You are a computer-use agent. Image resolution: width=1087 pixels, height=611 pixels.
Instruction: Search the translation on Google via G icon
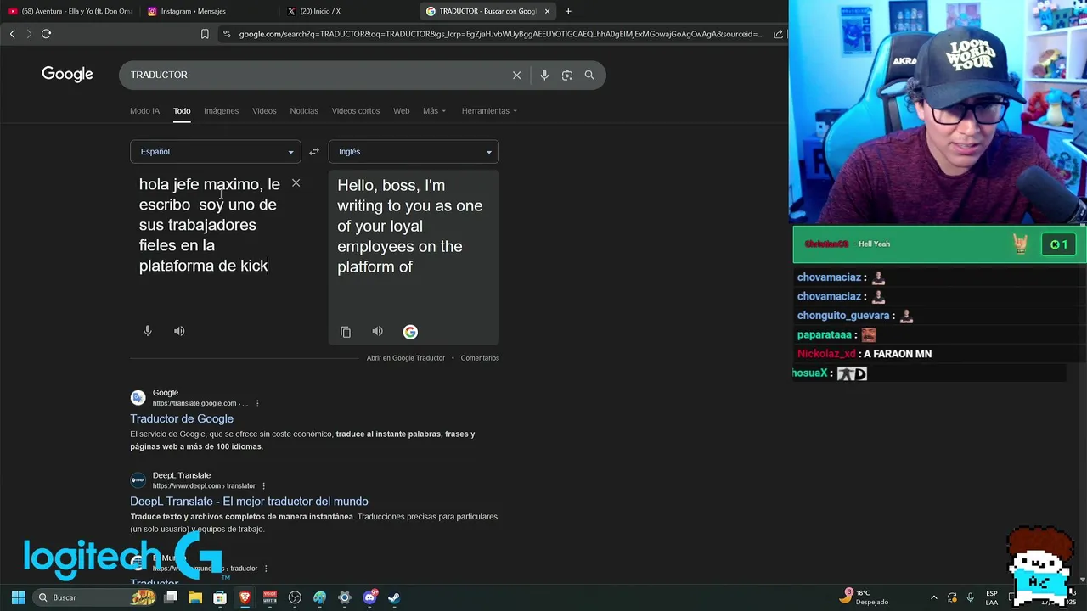[410, 332]
